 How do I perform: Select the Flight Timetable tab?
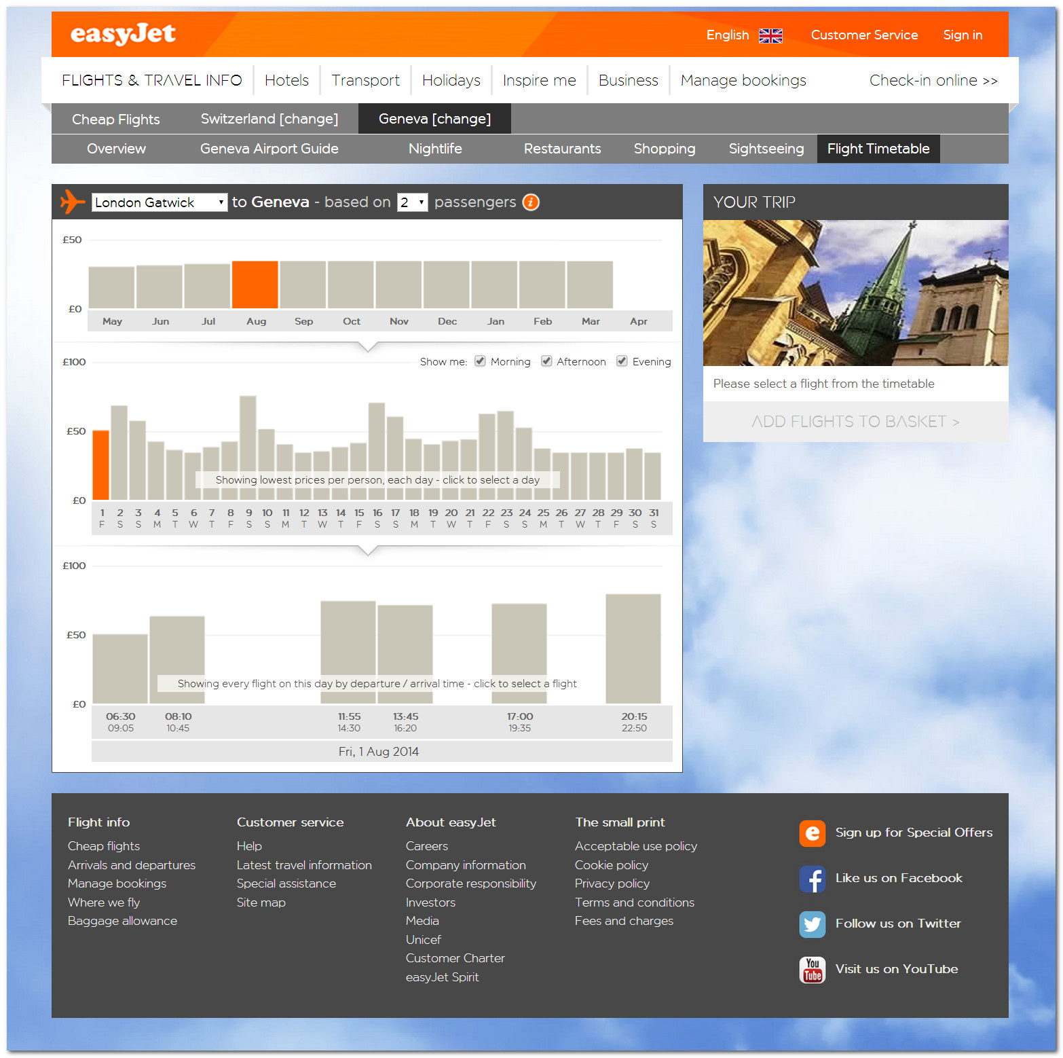878,149
